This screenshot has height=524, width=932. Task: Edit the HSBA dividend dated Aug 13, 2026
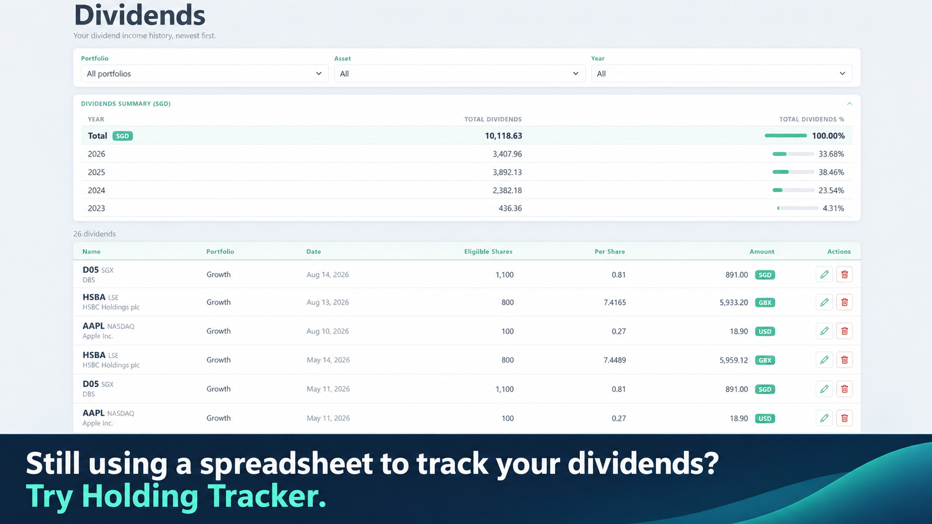(x=824, y=302)
